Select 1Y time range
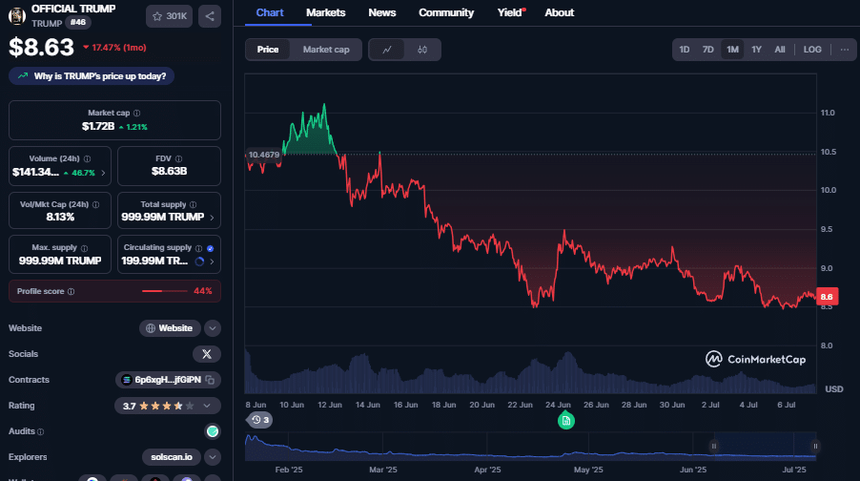The width and height of the screenshot is (860, 481). click(756, 50)
